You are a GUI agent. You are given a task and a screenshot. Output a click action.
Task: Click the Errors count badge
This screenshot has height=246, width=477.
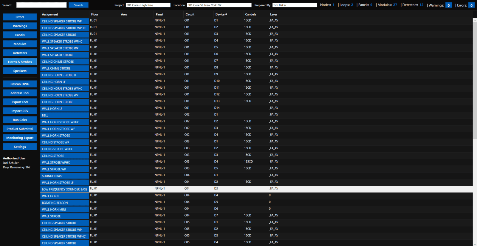(471, 5)
